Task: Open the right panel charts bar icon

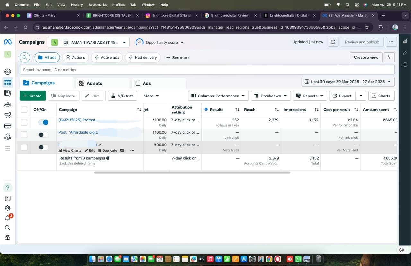Action: [405, 41]
